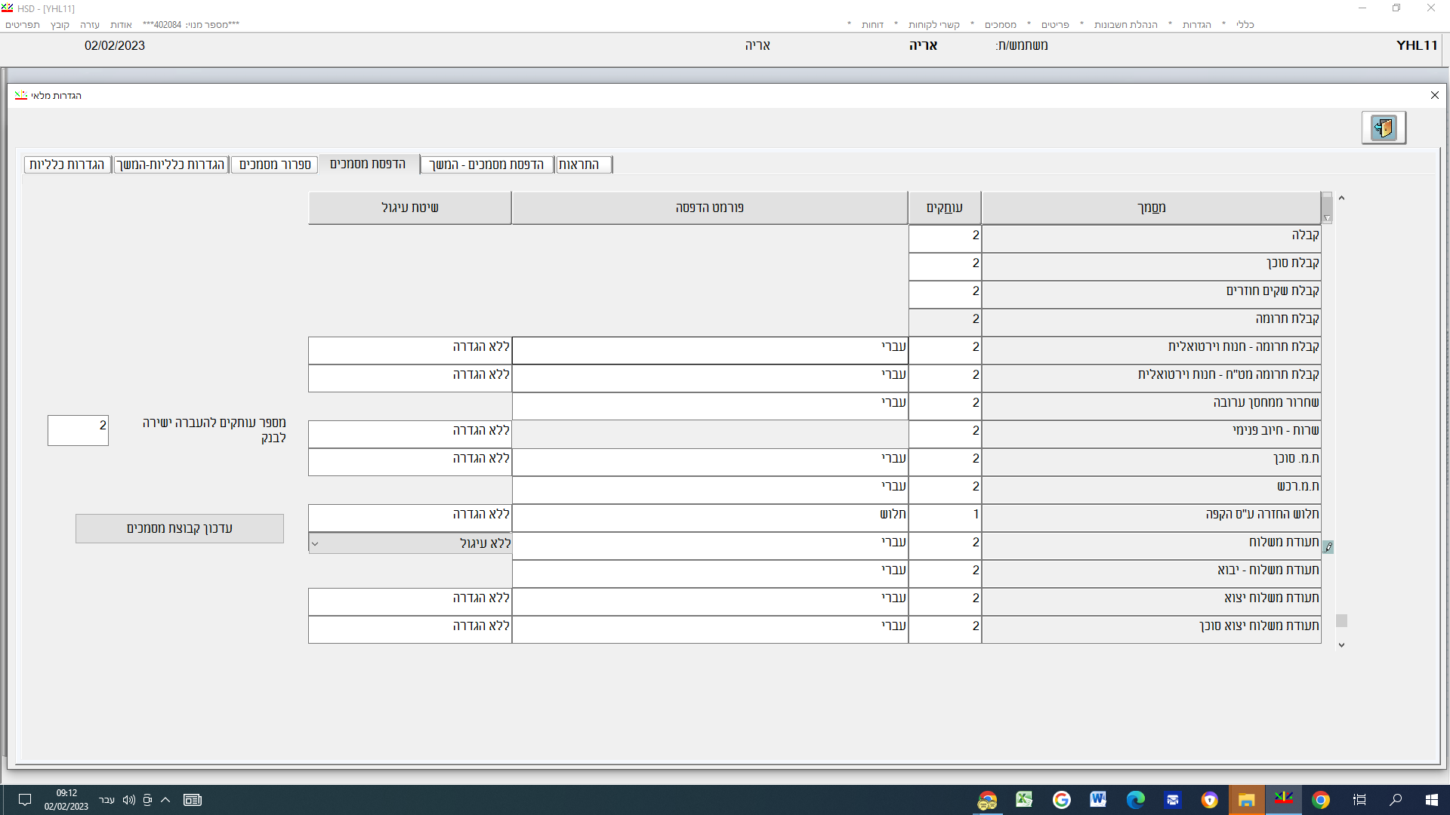Image resolution: width=1450 pixels, height=815 pixels.
Task: Click the שיטת עיגול column header
Action: coord(409,208)
